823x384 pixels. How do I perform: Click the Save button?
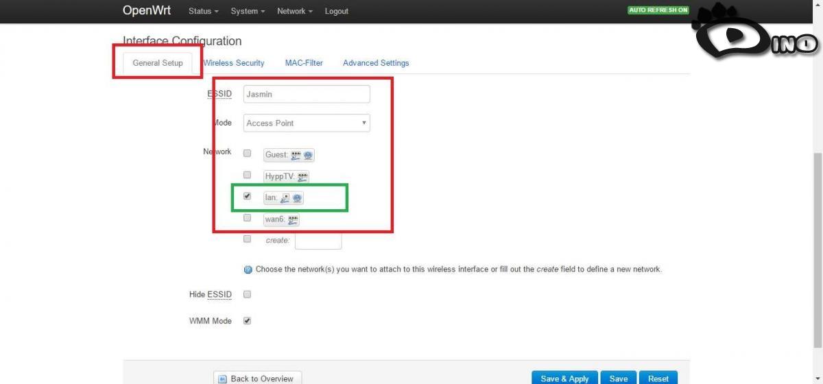(619, 379)
